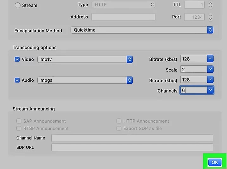Expand the Channels combo box arrow
Viewport: 227px width, 169px height.
(x=210, y=90)
